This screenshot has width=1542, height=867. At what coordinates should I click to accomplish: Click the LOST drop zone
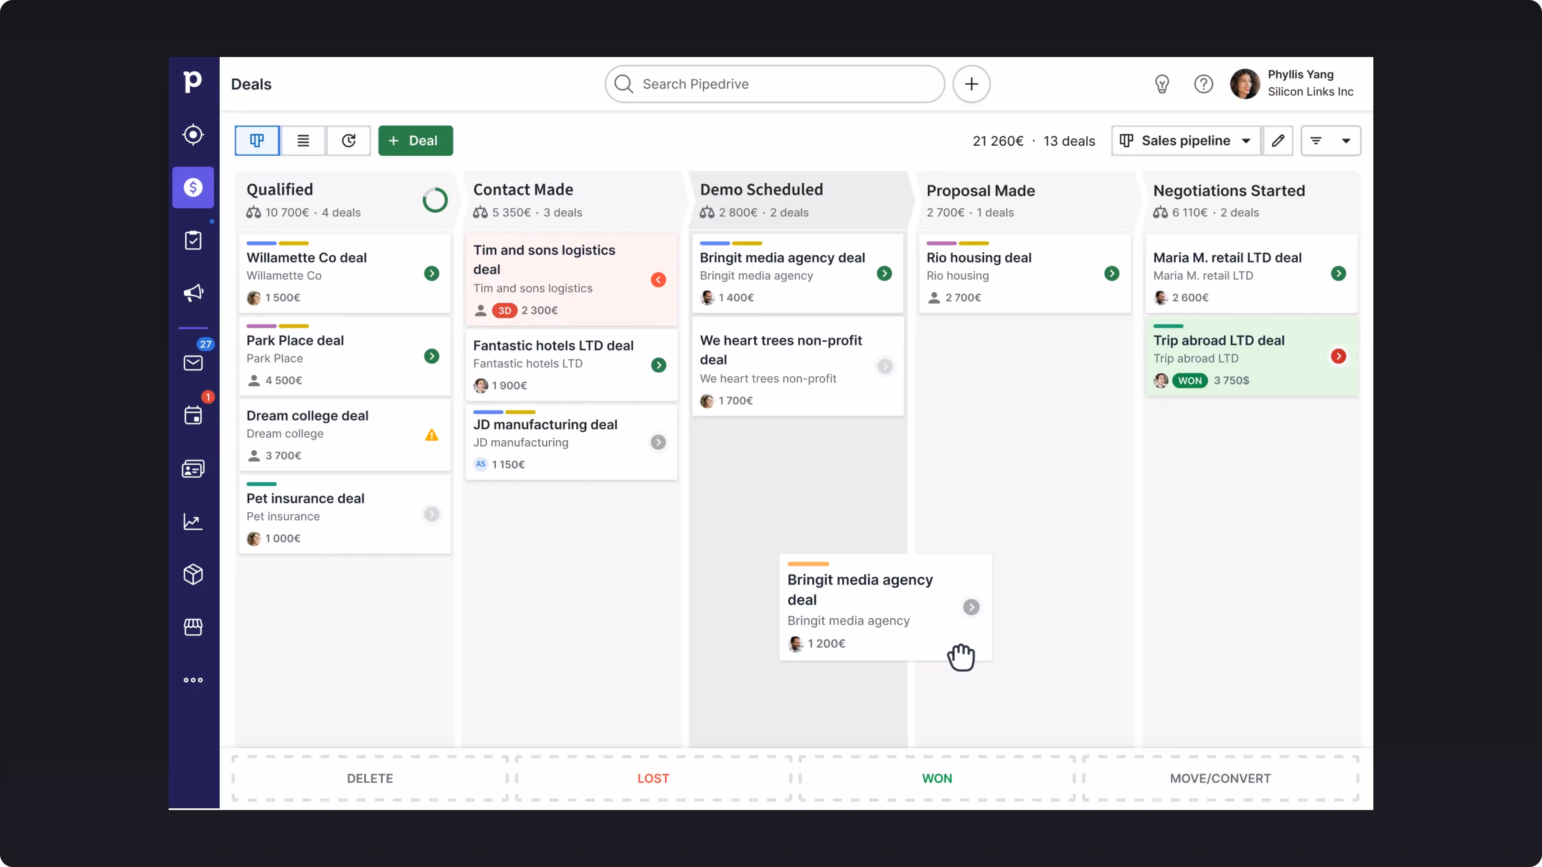tap(653, 778)
